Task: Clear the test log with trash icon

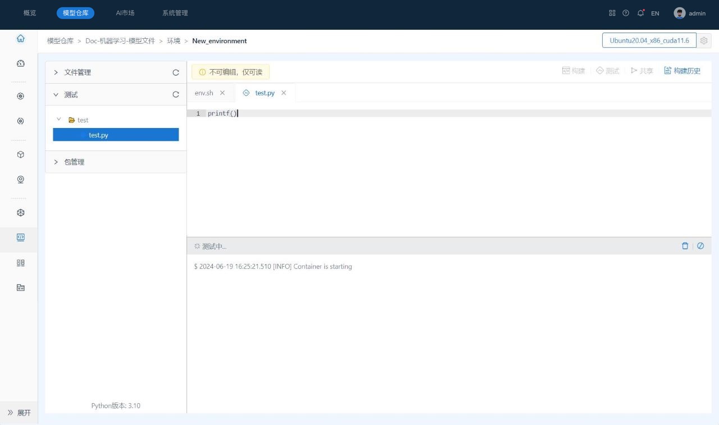Action: click(685, 246)
